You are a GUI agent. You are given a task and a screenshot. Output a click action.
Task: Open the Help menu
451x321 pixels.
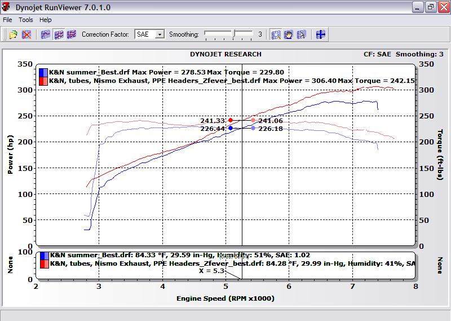[x=46, y=20]
